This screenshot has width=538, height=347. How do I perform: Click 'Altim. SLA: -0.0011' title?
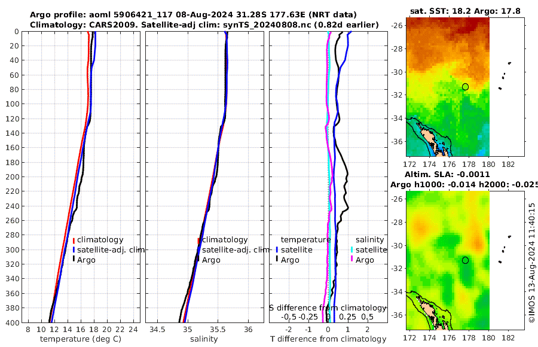447,175
